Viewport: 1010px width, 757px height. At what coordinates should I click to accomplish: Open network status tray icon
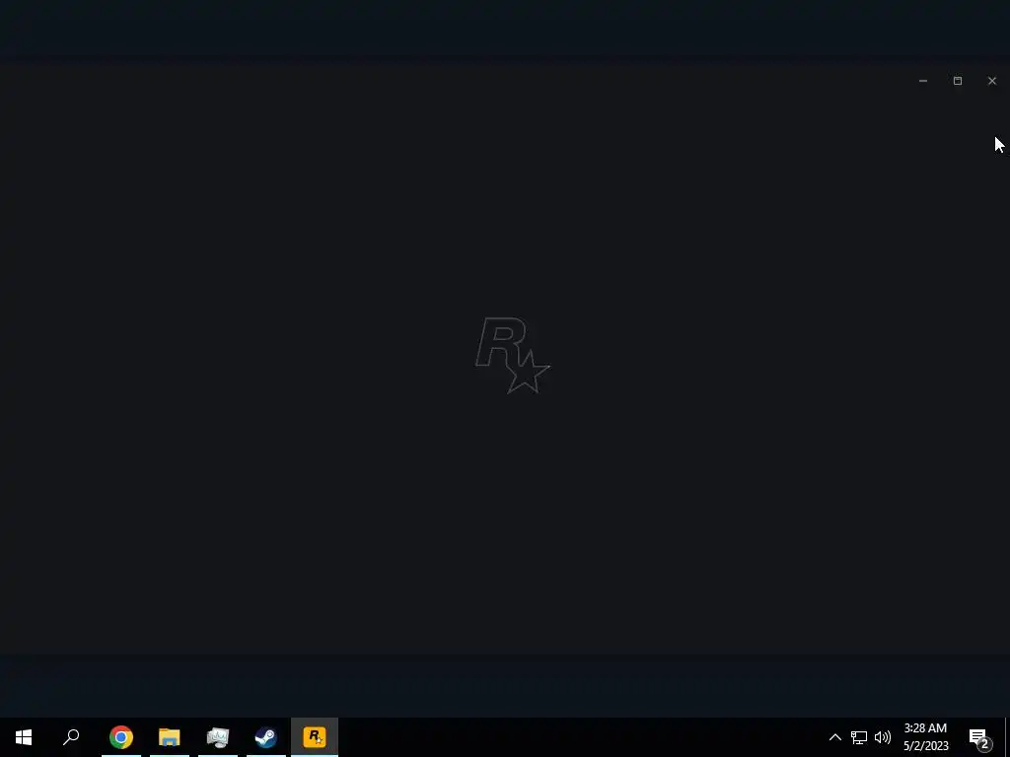(x=859, y=737)
